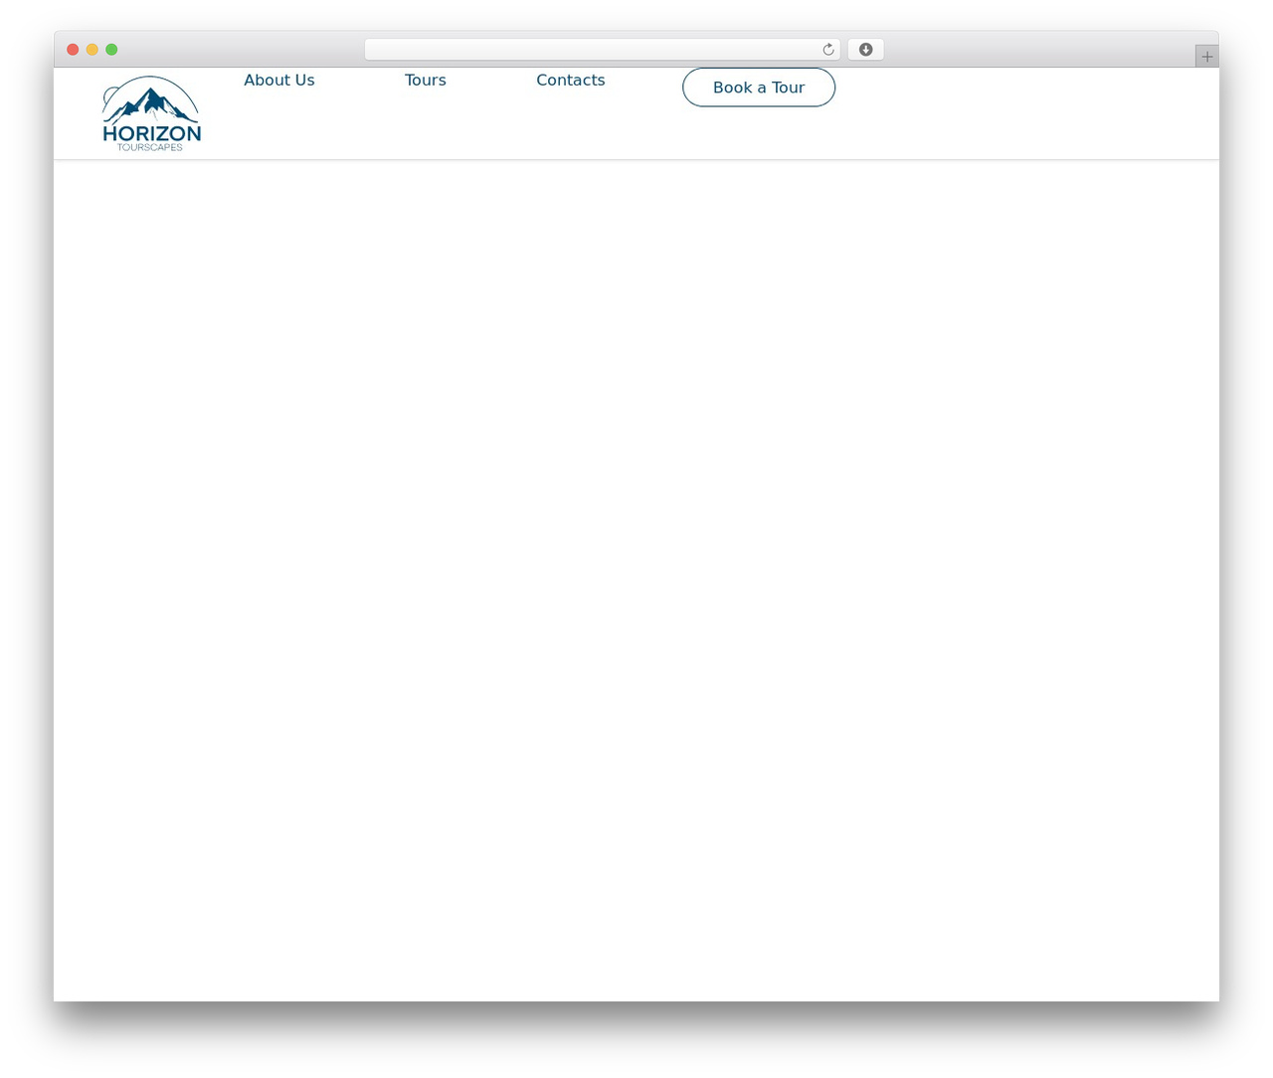Go to the Tours menu item
Viewport: 1273px width, 1078px height.
pos(426,81)
